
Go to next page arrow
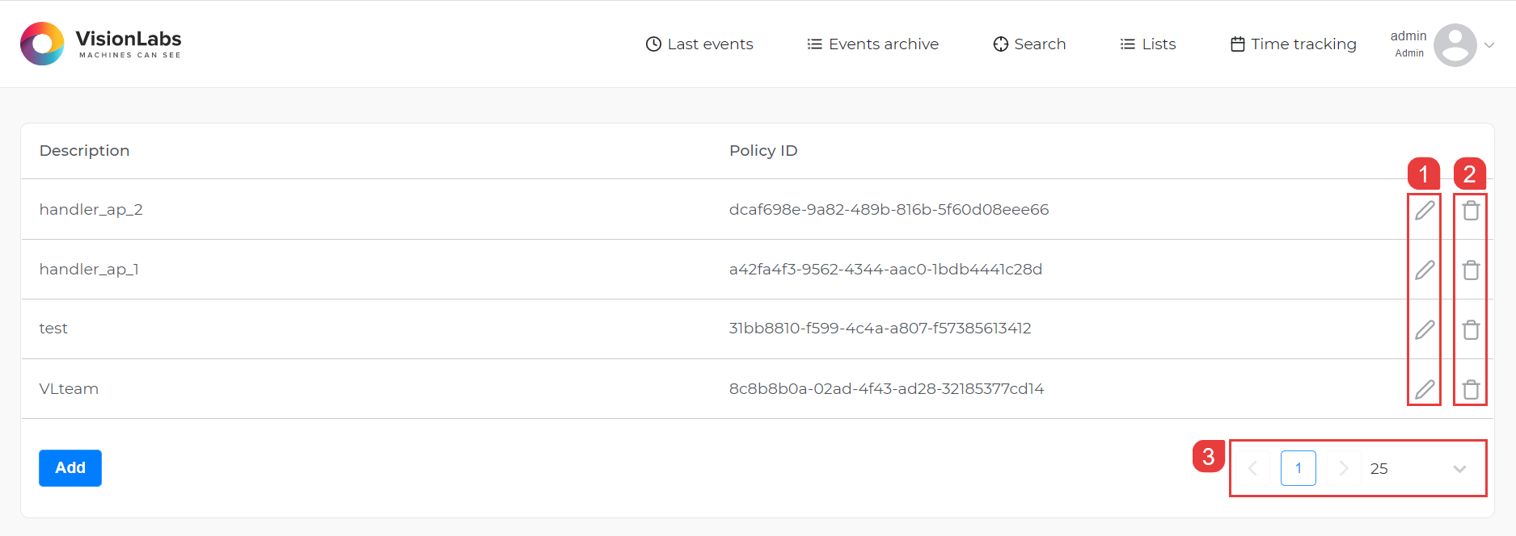click(x=1343, y=468)
